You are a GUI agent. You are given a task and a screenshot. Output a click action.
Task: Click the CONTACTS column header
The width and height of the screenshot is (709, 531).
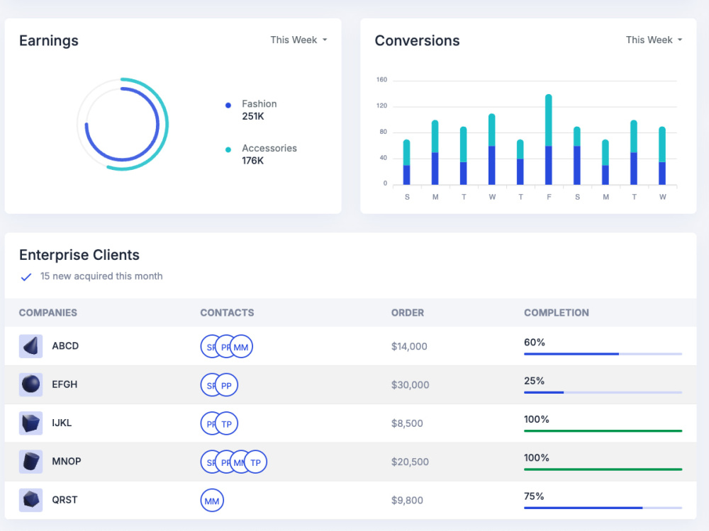pyautogui.click(x=227, y=312)
